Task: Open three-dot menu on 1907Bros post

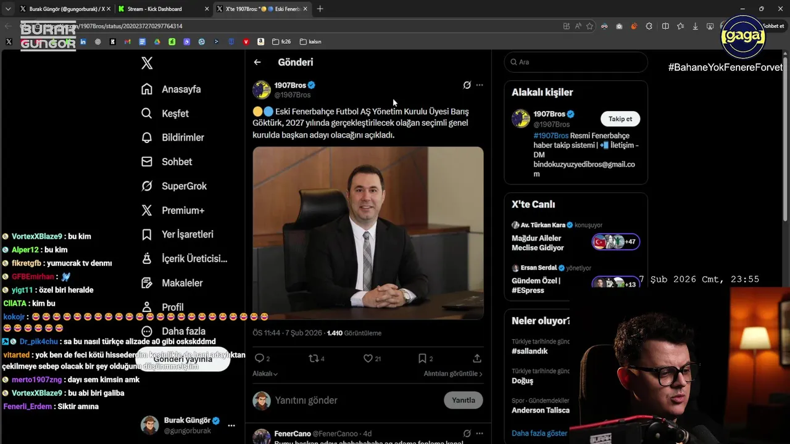Action: click(x=480, y=85)
